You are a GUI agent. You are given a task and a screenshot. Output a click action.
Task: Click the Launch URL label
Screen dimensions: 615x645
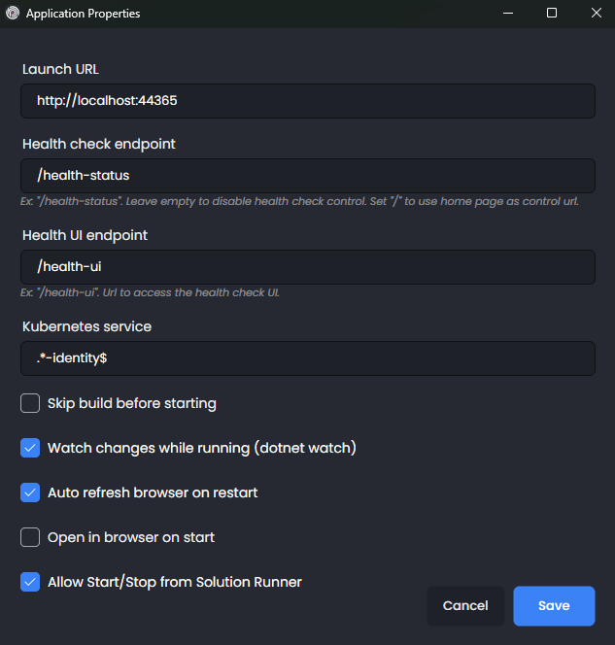pyautogui.click(x=61, y=69)
